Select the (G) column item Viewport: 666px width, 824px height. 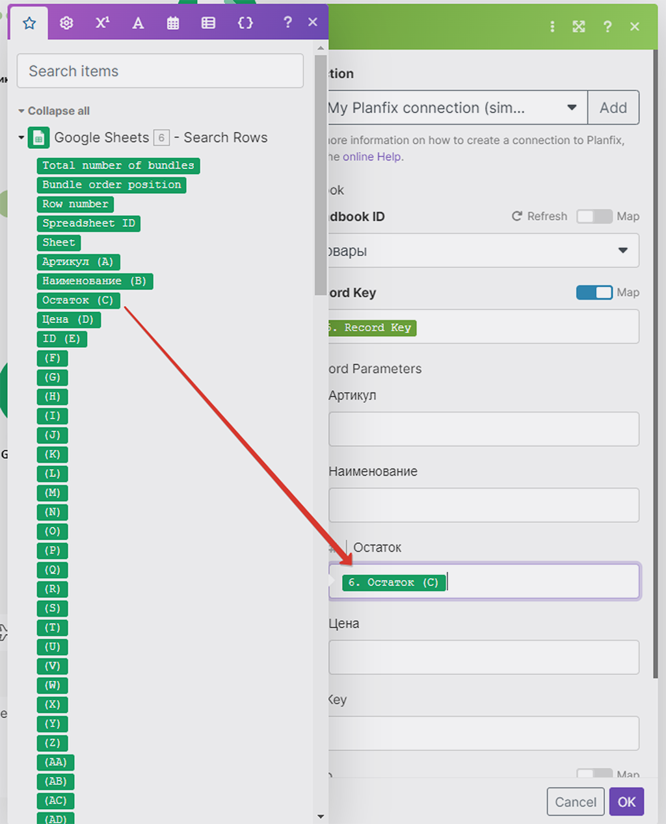(53, 378)
